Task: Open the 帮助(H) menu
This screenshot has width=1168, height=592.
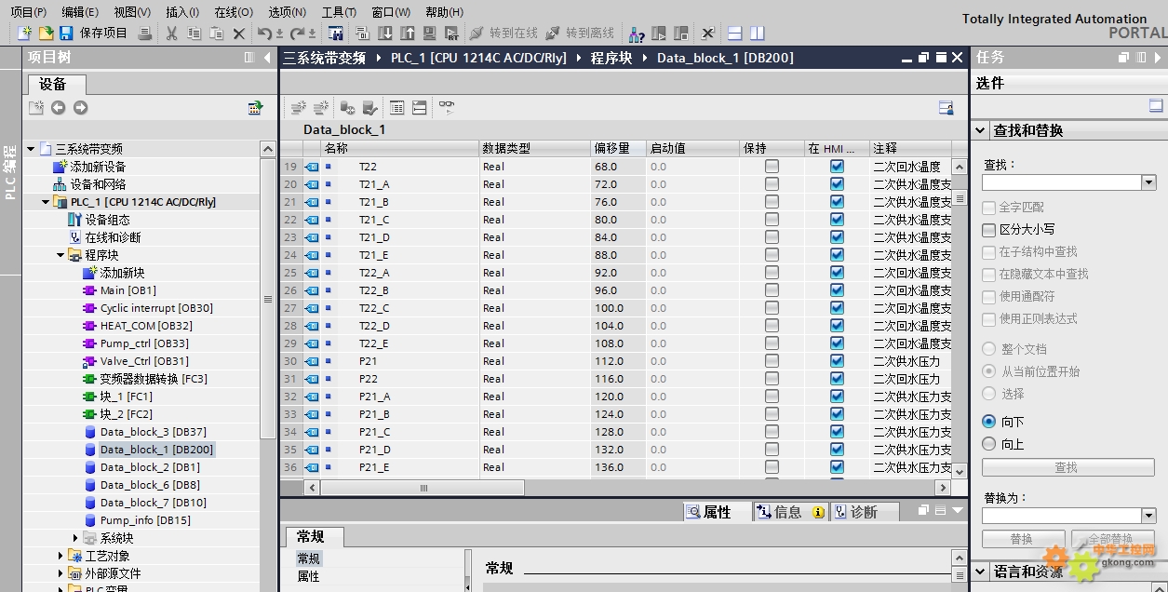Action: 444,12
